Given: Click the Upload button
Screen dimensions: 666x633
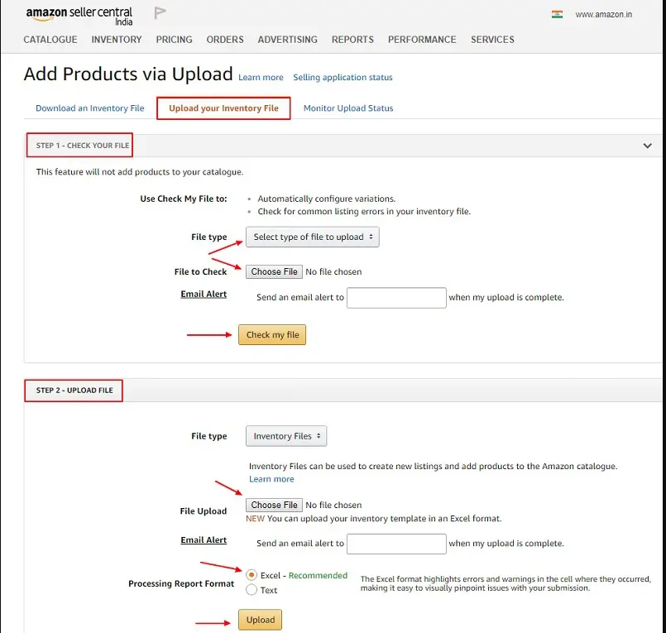Looking at the screenshot, I should (261, 620).
